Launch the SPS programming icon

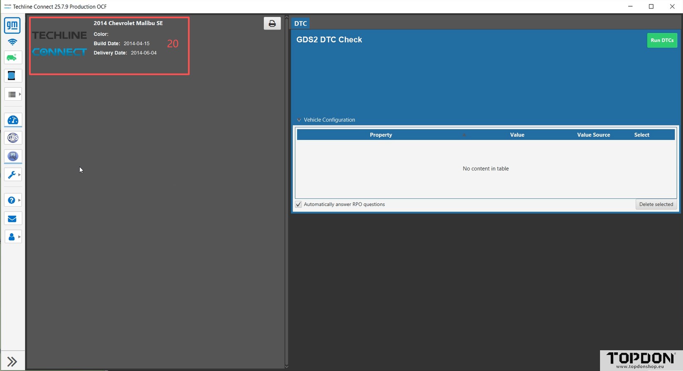coord(13,156)
